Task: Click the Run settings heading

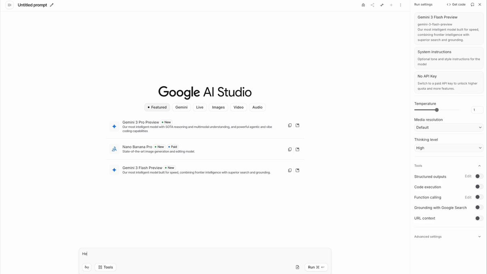Action: point(423,4)
